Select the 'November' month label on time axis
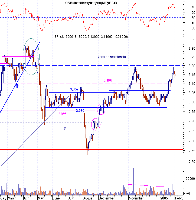This screenshot has height=200, width=196. pos(136,198)
